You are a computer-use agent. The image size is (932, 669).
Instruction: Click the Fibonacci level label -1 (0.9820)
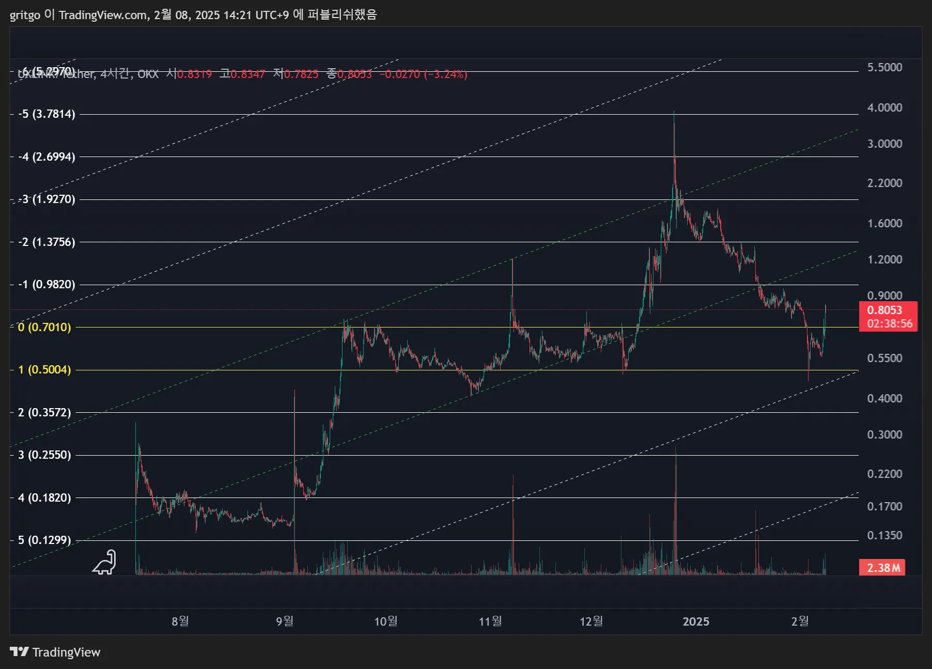[x=46, y=284]
